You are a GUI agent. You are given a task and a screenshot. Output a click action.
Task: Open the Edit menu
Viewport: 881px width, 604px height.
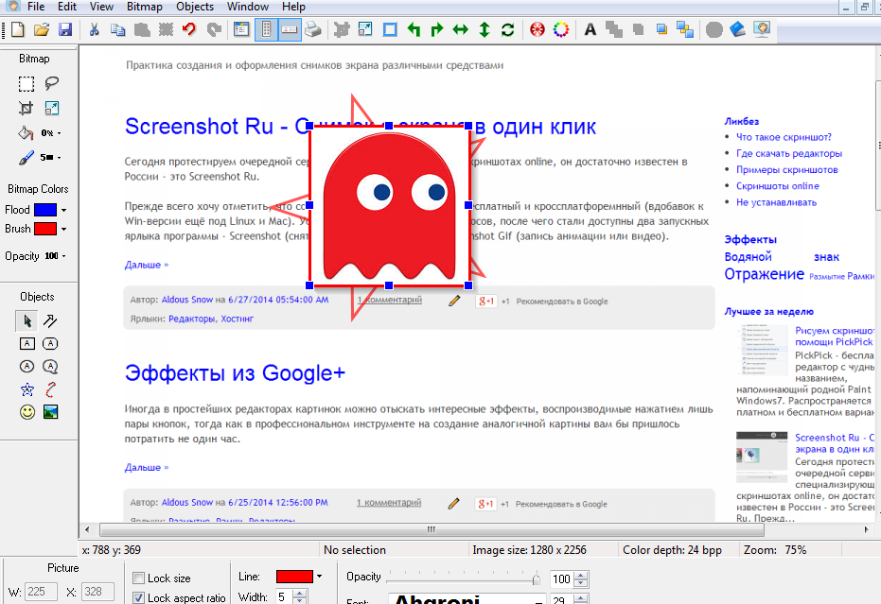pyautogui.click(x=67, y=7)
